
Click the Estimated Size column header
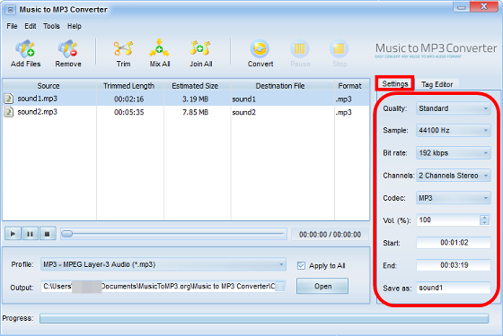197,86
